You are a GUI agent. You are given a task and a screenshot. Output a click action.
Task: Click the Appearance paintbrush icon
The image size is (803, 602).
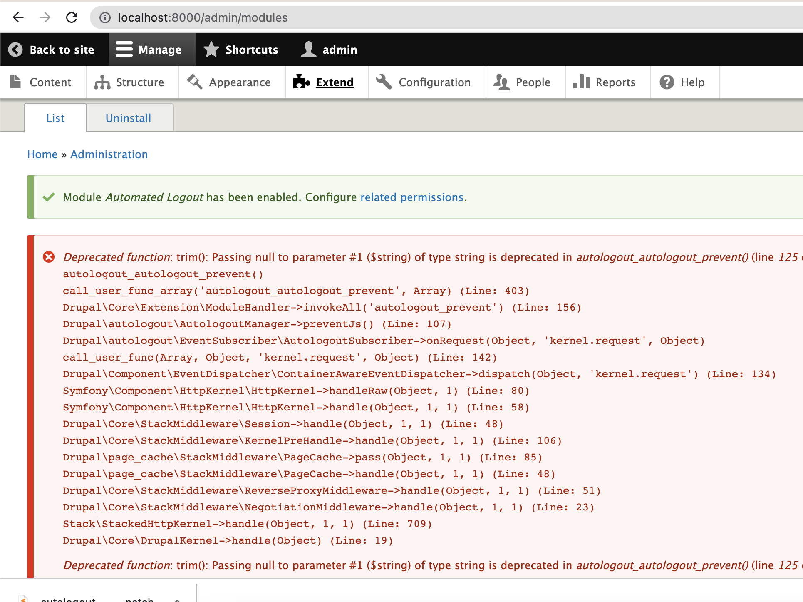click(x=195, y=82)
